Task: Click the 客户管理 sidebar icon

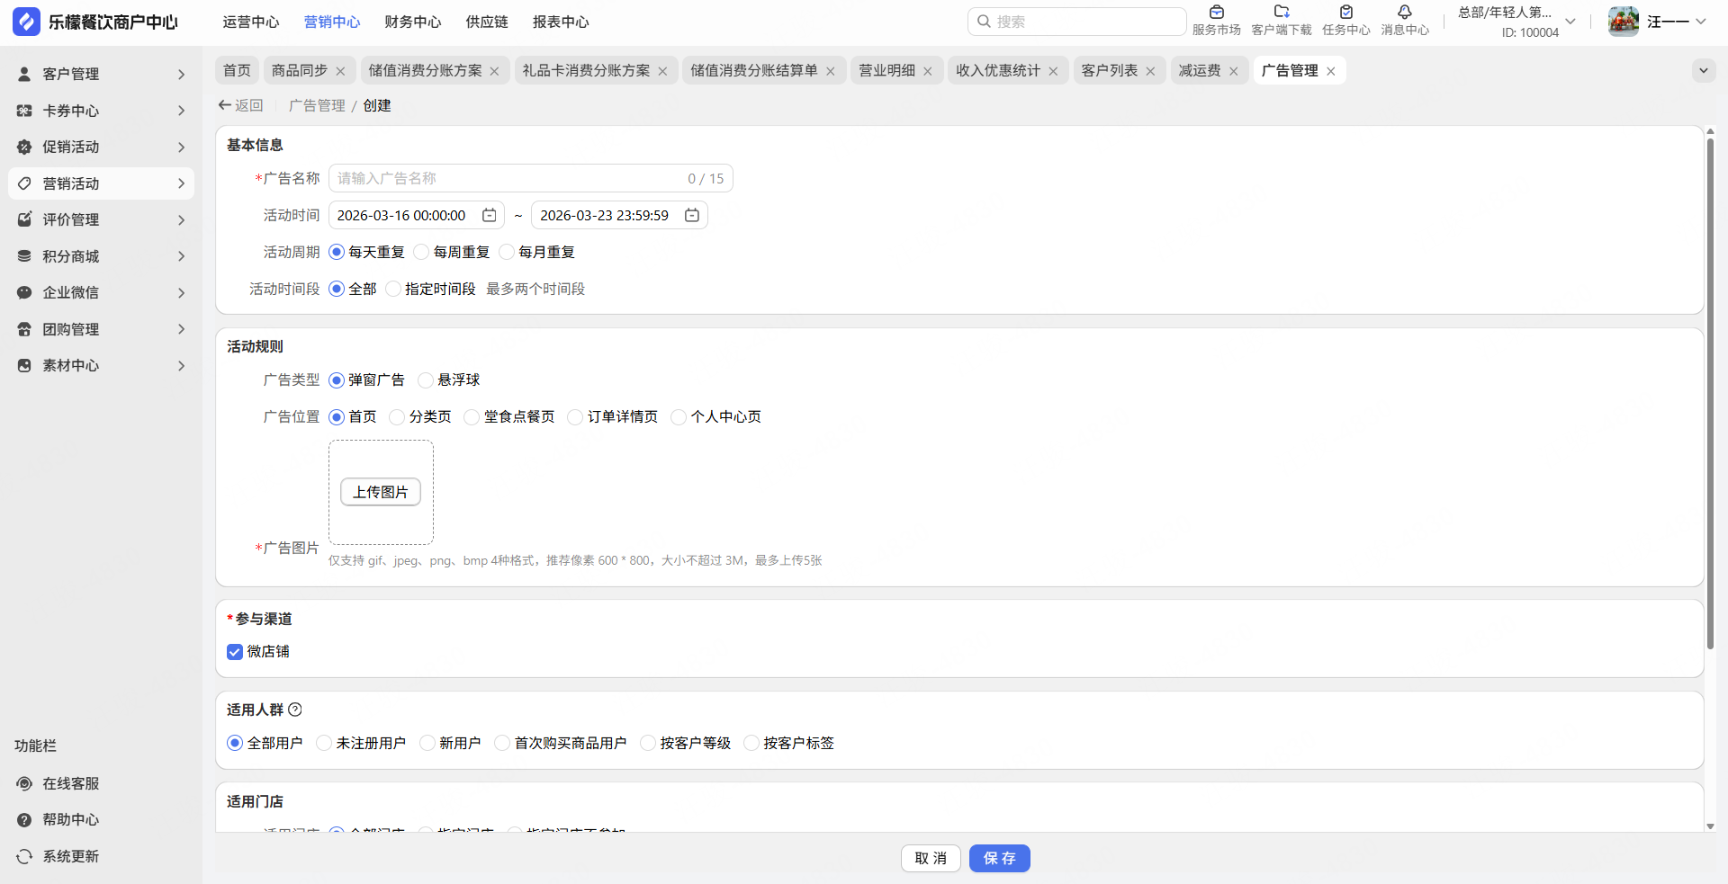Action: (24, 74)
